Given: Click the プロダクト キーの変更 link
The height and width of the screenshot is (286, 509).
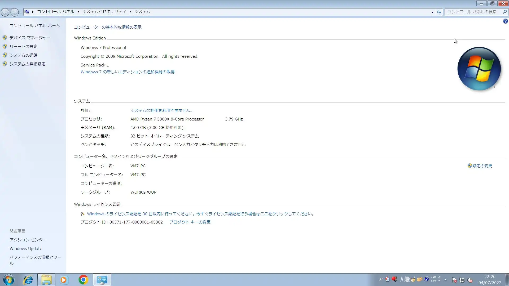Looking at the screenshot, I should pyautogui.click(x=190, y=222).
